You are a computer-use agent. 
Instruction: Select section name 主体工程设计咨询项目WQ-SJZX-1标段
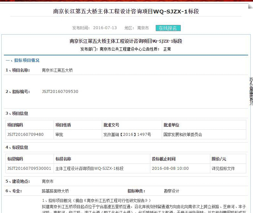click(x=89, y=168)
